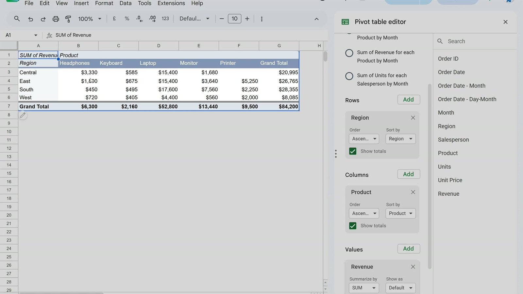This screenshot has width=523, height=294.
Task: Undo the last action
Action: pos(30,19)
